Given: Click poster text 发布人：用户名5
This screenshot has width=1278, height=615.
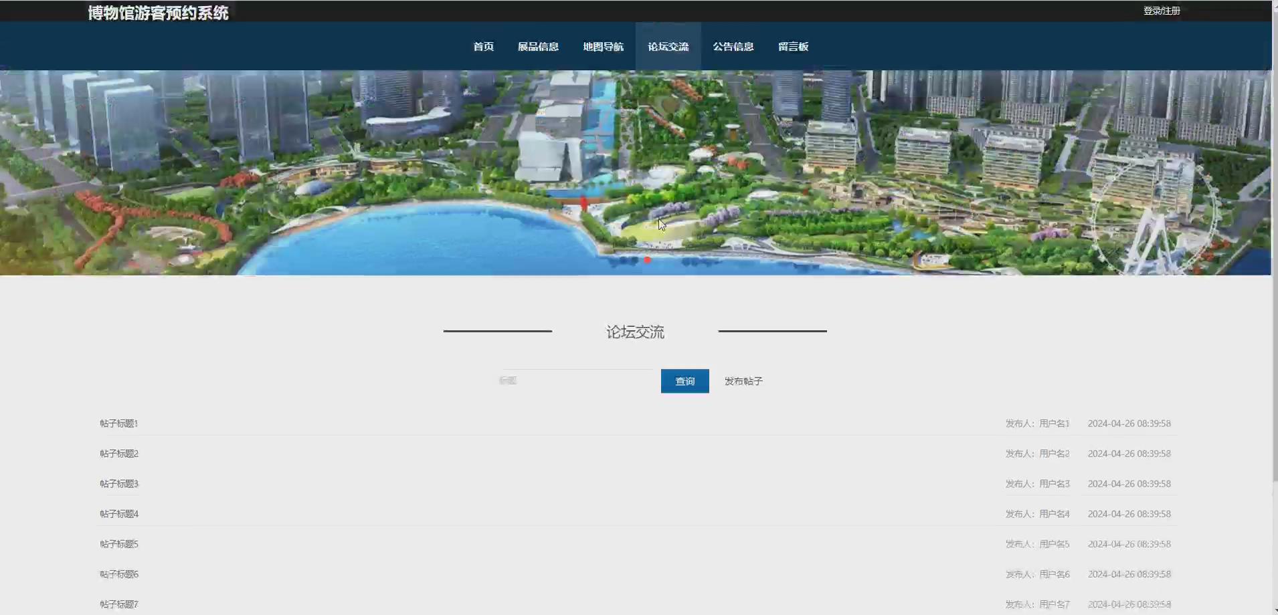Looking at the screenshot, I should click(1037, 543).
